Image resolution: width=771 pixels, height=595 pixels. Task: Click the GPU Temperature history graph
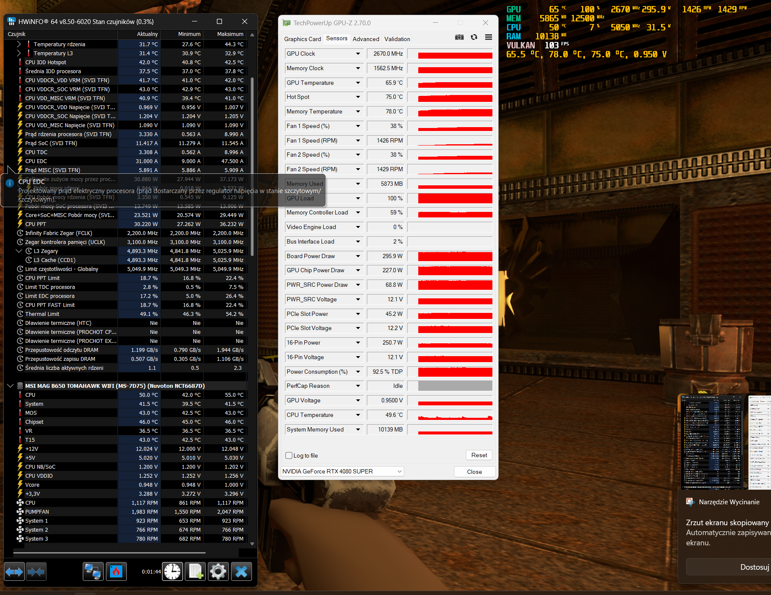pyautogui.click(x=450, y=83)
